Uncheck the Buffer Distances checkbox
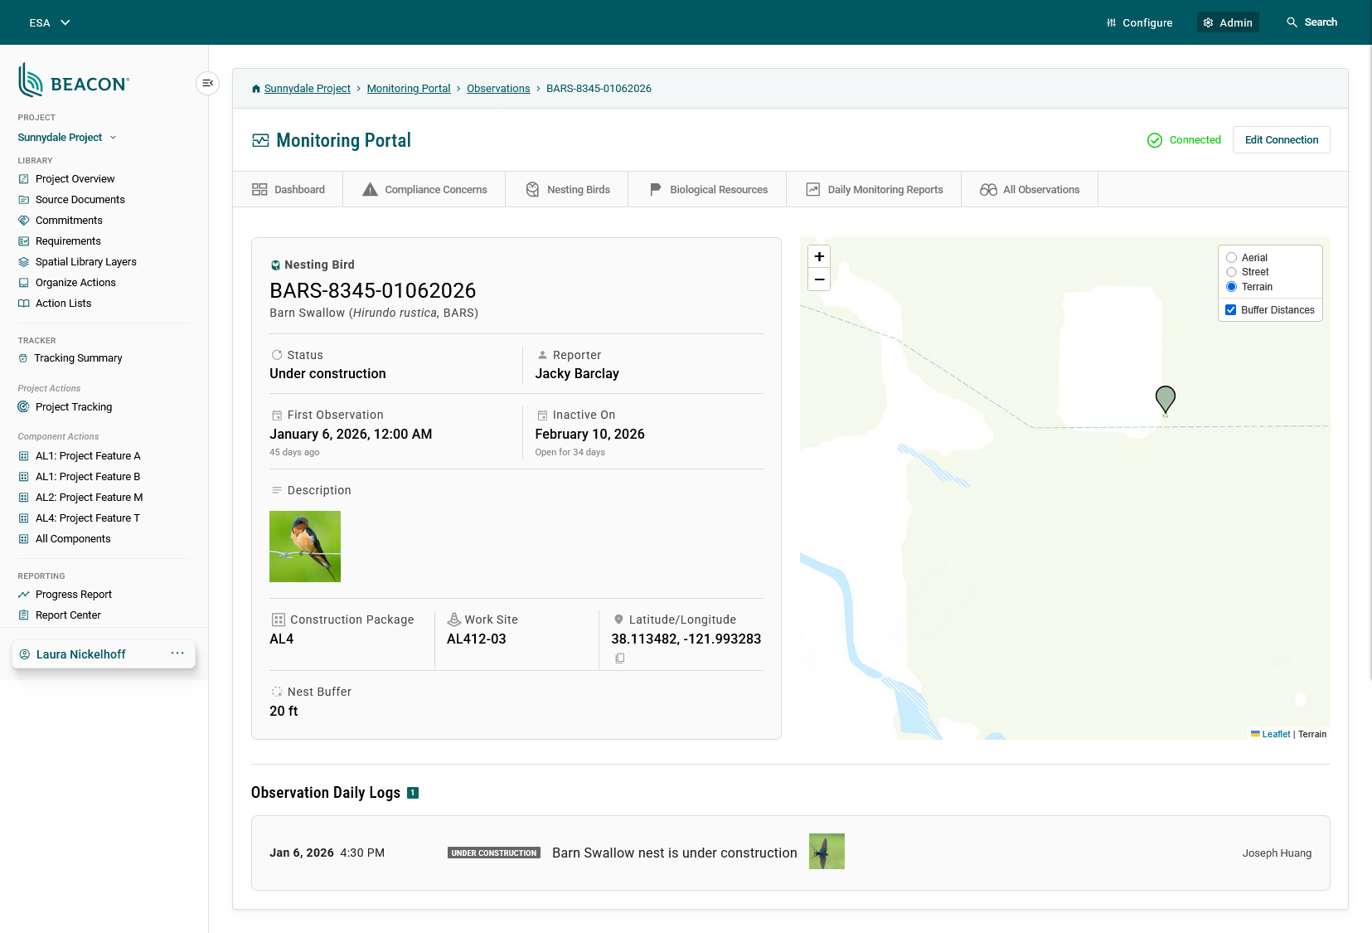 point(1231,310)
